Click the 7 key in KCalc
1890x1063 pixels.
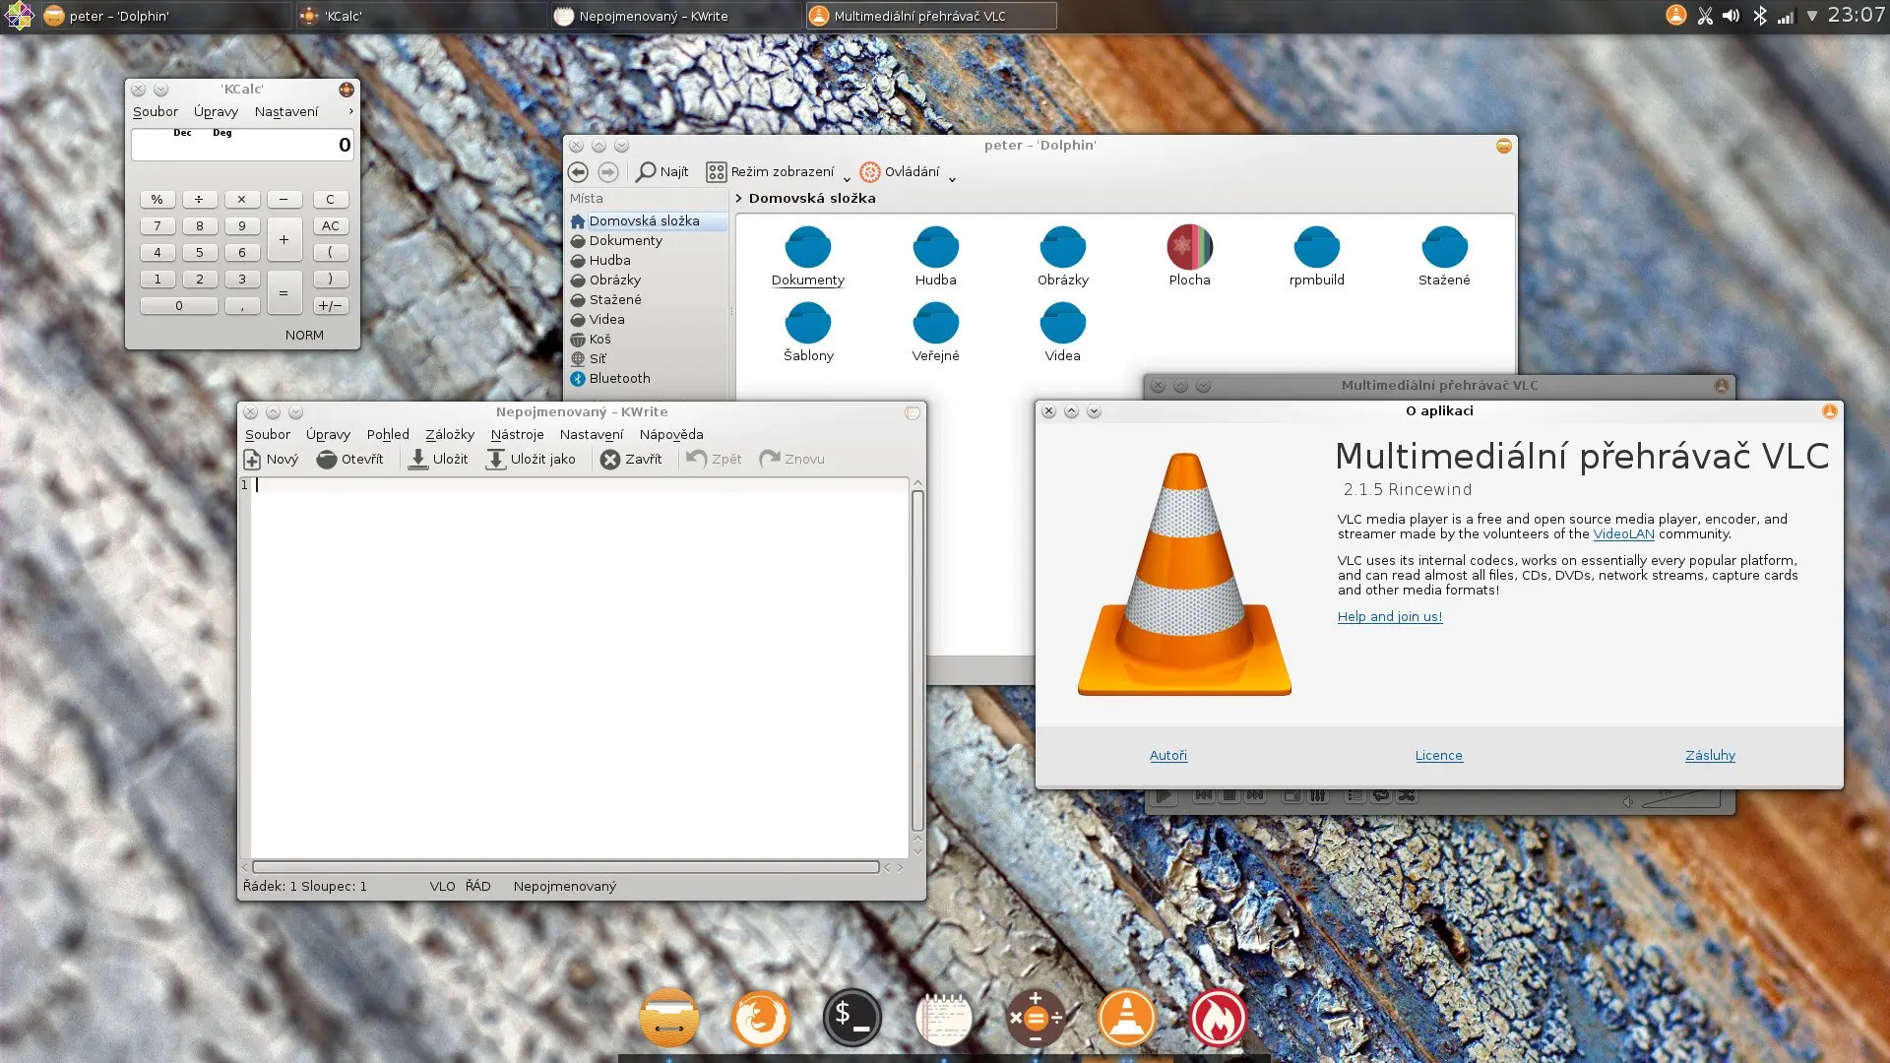coord(157,226)
